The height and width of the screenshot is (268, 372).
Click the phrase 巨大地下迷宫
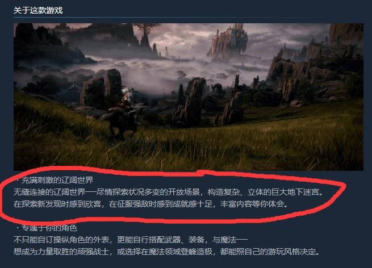(295, 192)
